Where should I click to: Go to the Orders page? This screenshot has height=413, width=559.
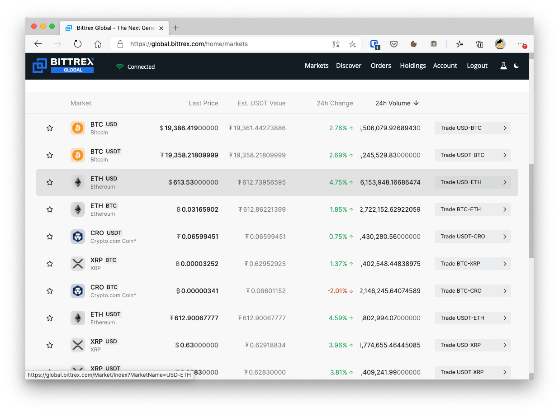point(381,66)
